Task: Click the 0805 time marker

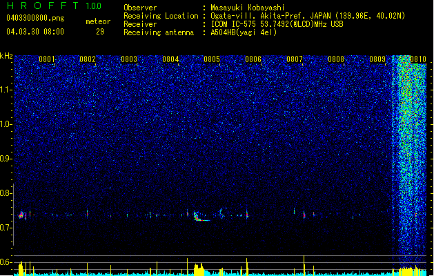Action: click(212, 59)
